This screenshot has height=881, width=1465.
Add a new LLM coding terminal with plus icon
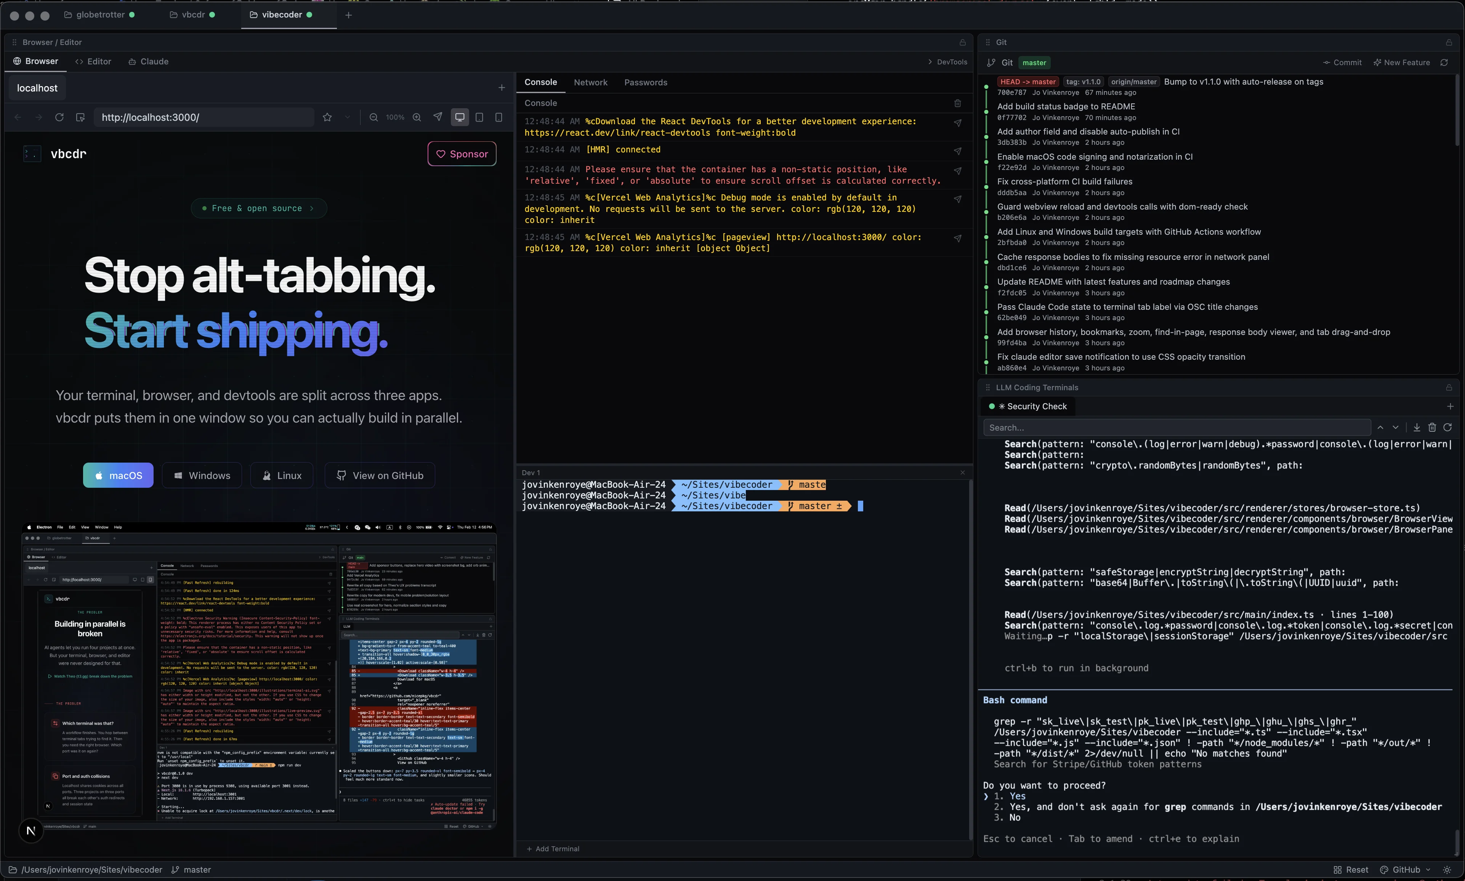pyautogui.click(x=1451, y=406)
